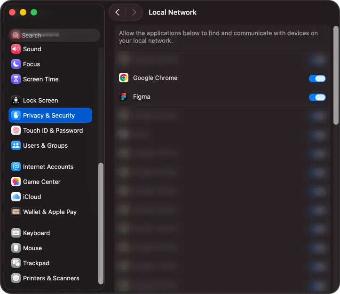The image size is (340, 294).
Task: Click the green zoom window button
Action: [x=34, y=12]
